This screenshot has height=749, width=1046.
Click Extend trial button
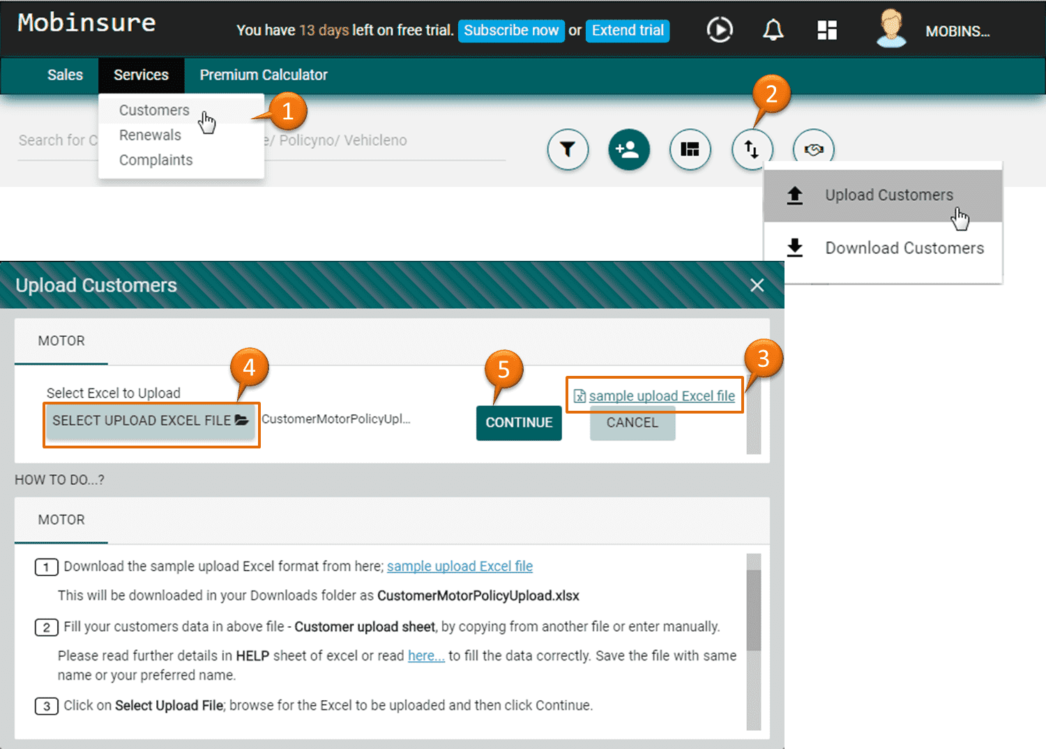[x=628, y=31]
